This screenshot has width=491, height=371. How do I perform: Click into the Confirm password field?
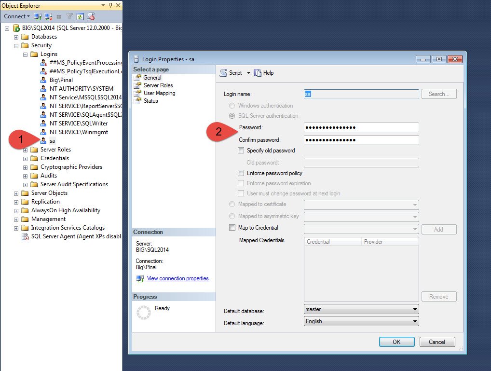coord(361,140)
